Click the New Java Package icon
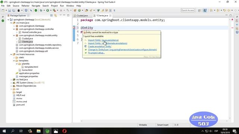 click(75, 10)
